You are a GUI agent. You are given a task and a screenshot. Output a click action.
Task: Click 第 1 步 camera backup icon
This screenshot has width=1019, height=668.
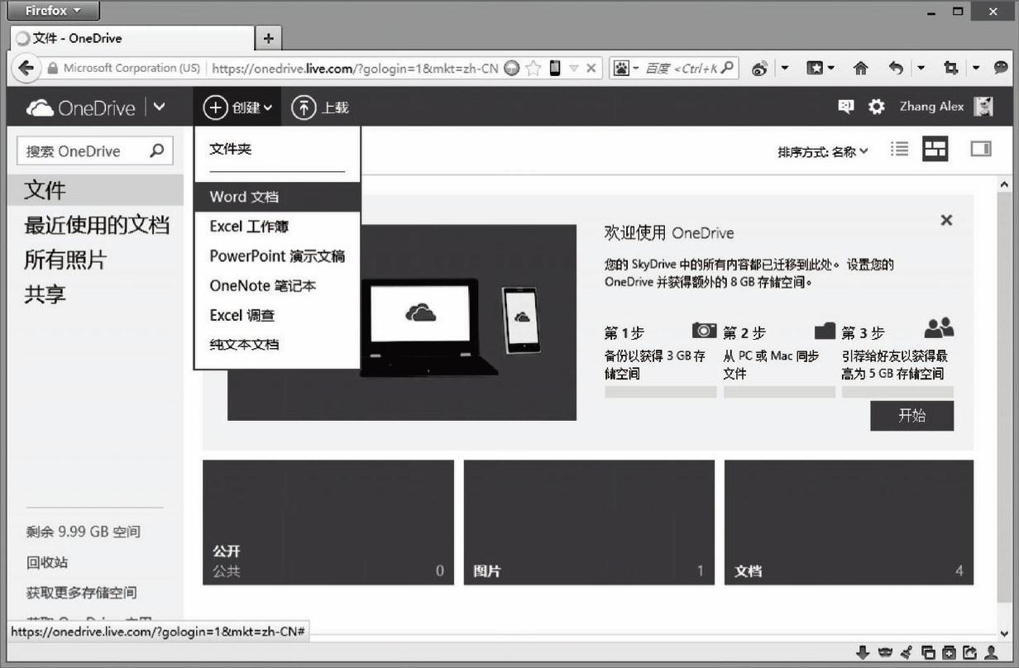704,330
